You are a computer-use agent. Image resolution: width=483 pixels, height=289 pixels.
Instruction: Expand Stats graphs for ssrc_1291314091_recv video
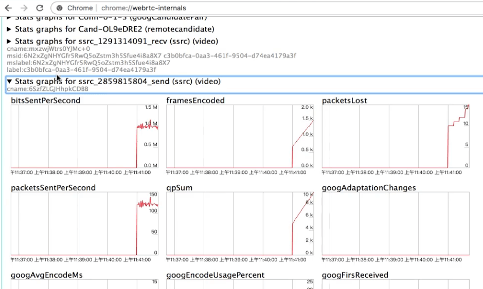113,41
